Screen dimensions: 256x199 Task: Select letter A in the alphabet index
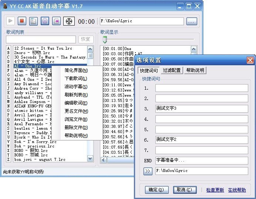point(9,48)
